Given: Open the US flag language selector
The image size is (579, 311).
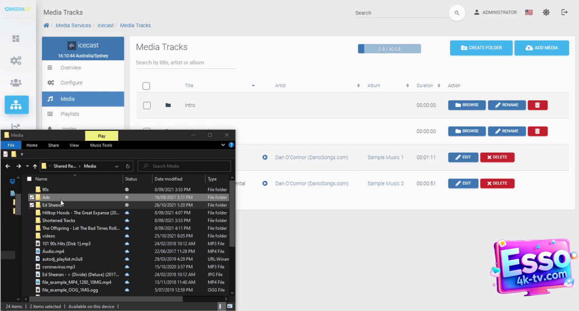Looking at the screenshot, I should [x=528, y=13].
